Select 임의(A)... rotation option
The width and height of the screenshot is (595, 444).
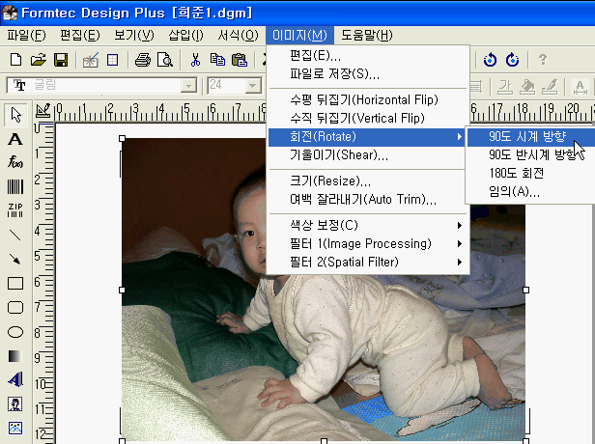(x=530, y=191)
